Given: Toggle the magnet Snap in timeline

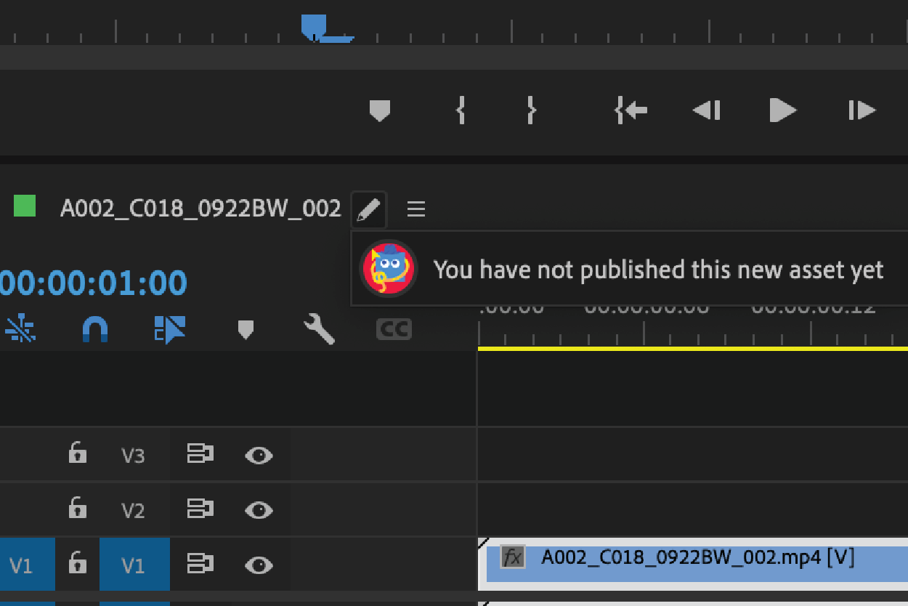Looking at the screenshot, I should click(95, 330).
